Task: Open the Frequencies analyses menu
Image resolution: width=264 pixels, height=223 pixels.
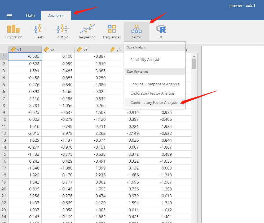Action: [112, 32]
